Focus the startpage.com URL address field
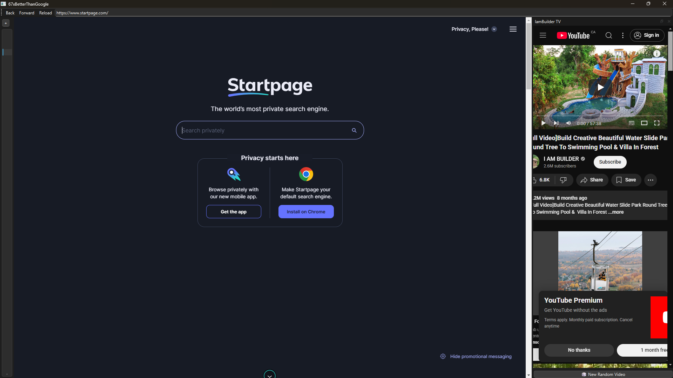Image resolution: width=673 pixels, height=378 pixels. [363, 13]
